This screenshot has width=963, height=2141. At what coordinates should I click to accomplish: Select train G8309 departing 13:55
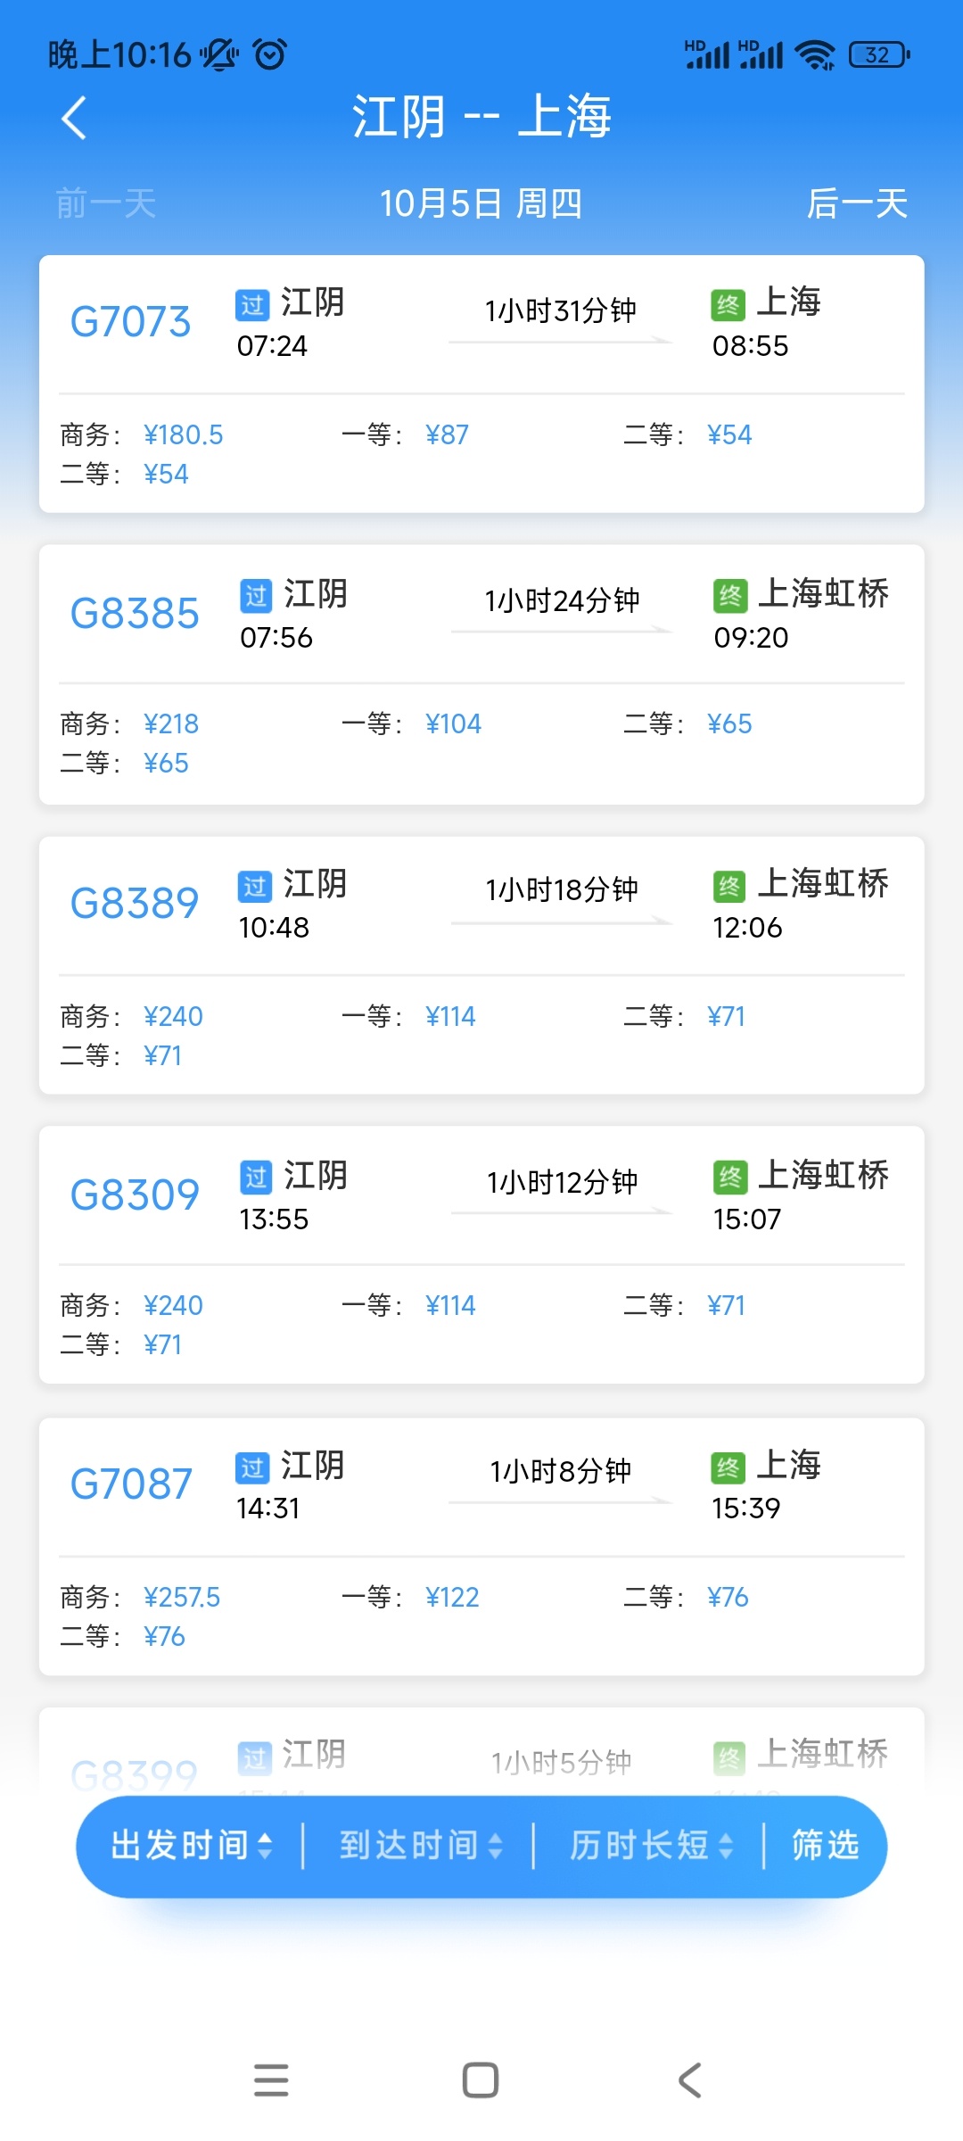(x=134, y=1194)
